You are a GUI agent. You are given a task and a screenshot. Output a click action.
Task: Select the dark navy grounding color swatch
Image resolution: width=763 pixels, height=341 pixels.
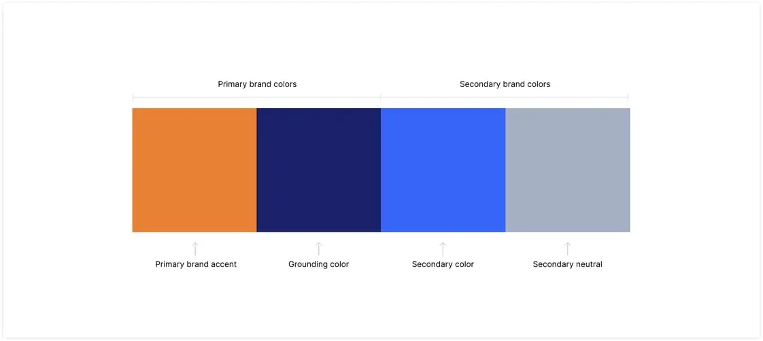point(318,170)
